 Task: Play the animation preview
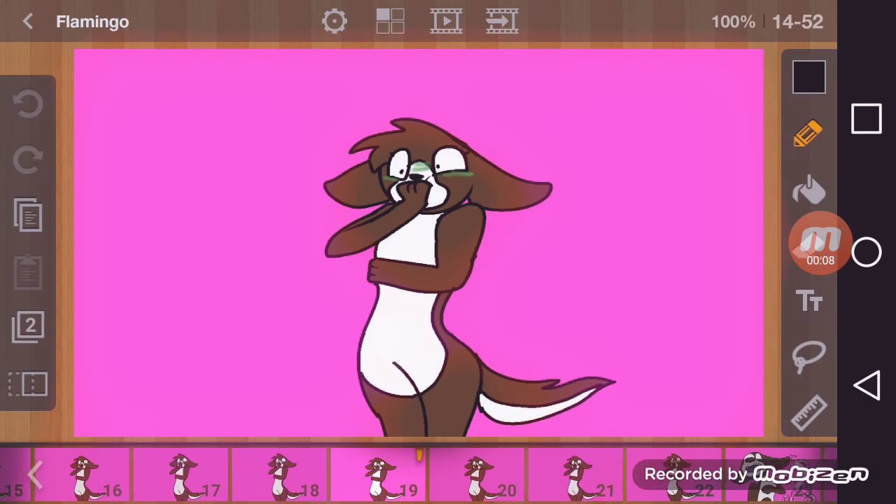pyautogui.click(x=446, y=22)
